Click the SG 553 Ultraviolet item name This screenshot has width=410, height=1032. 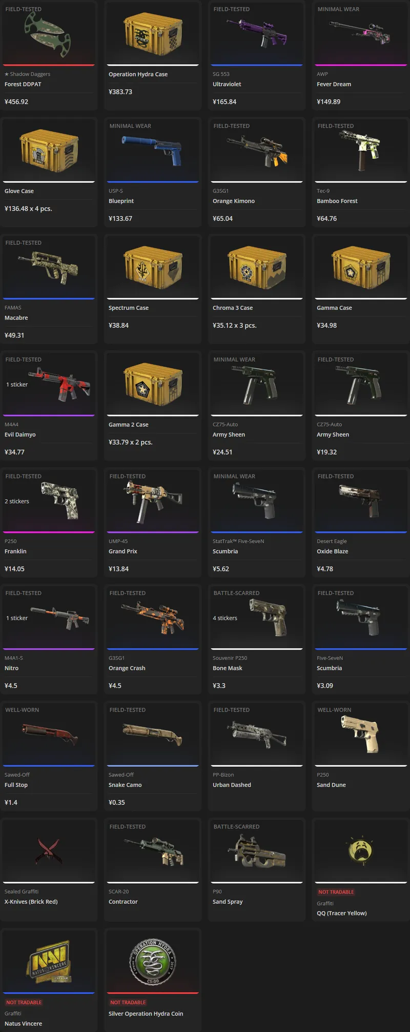[x=227, y=84]
